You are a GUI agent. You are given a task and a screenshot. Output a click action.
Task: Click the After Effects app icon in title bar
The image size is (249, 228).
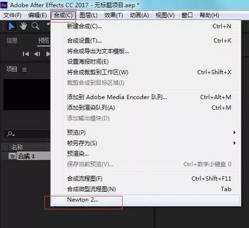click(4, 5)
